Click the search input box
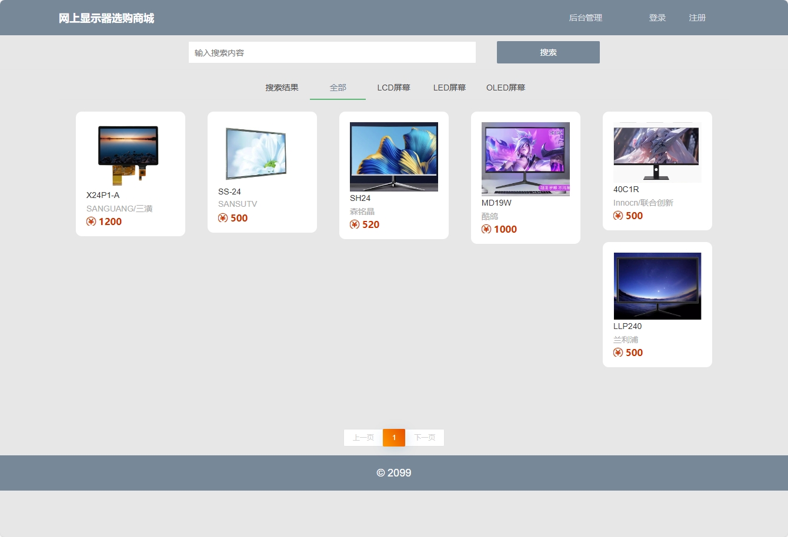This screenshot has width=788, height=537. 333,52
